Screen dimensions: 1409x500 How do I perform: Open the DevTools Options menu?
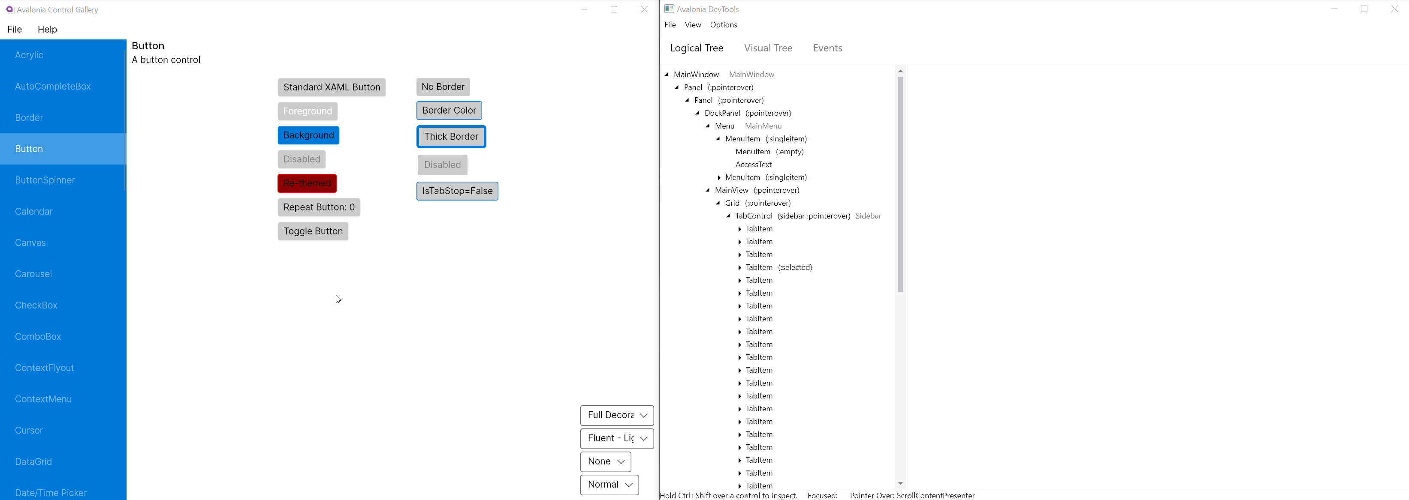tap(723, 25)
